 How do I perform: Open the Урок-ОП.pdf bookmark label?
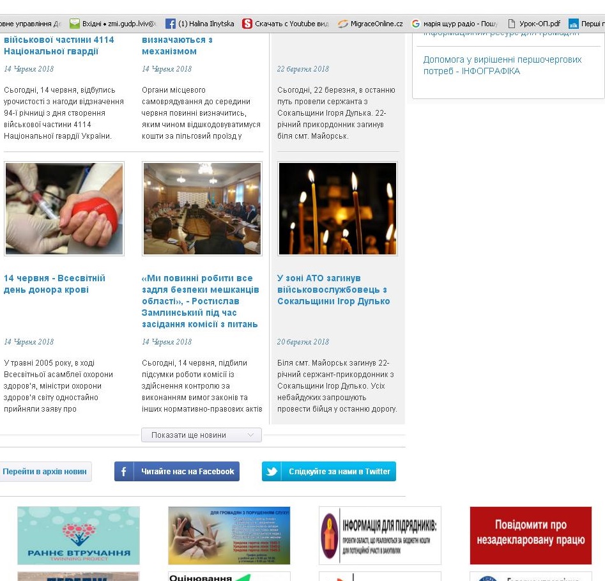[x=540, y=24]
